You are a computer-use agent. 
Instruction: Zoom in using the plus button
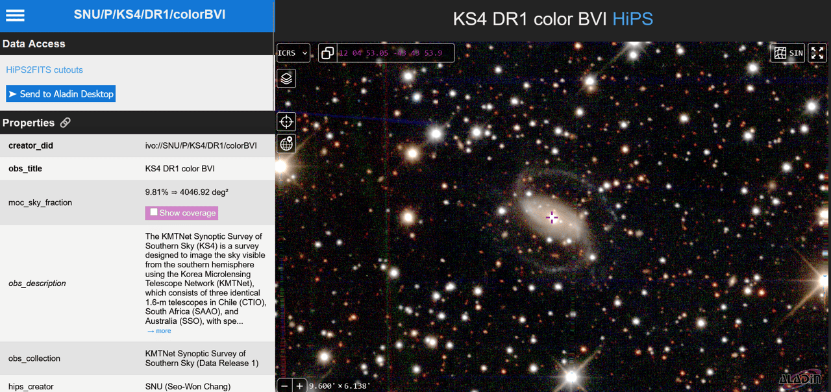(x=299, y=386)
